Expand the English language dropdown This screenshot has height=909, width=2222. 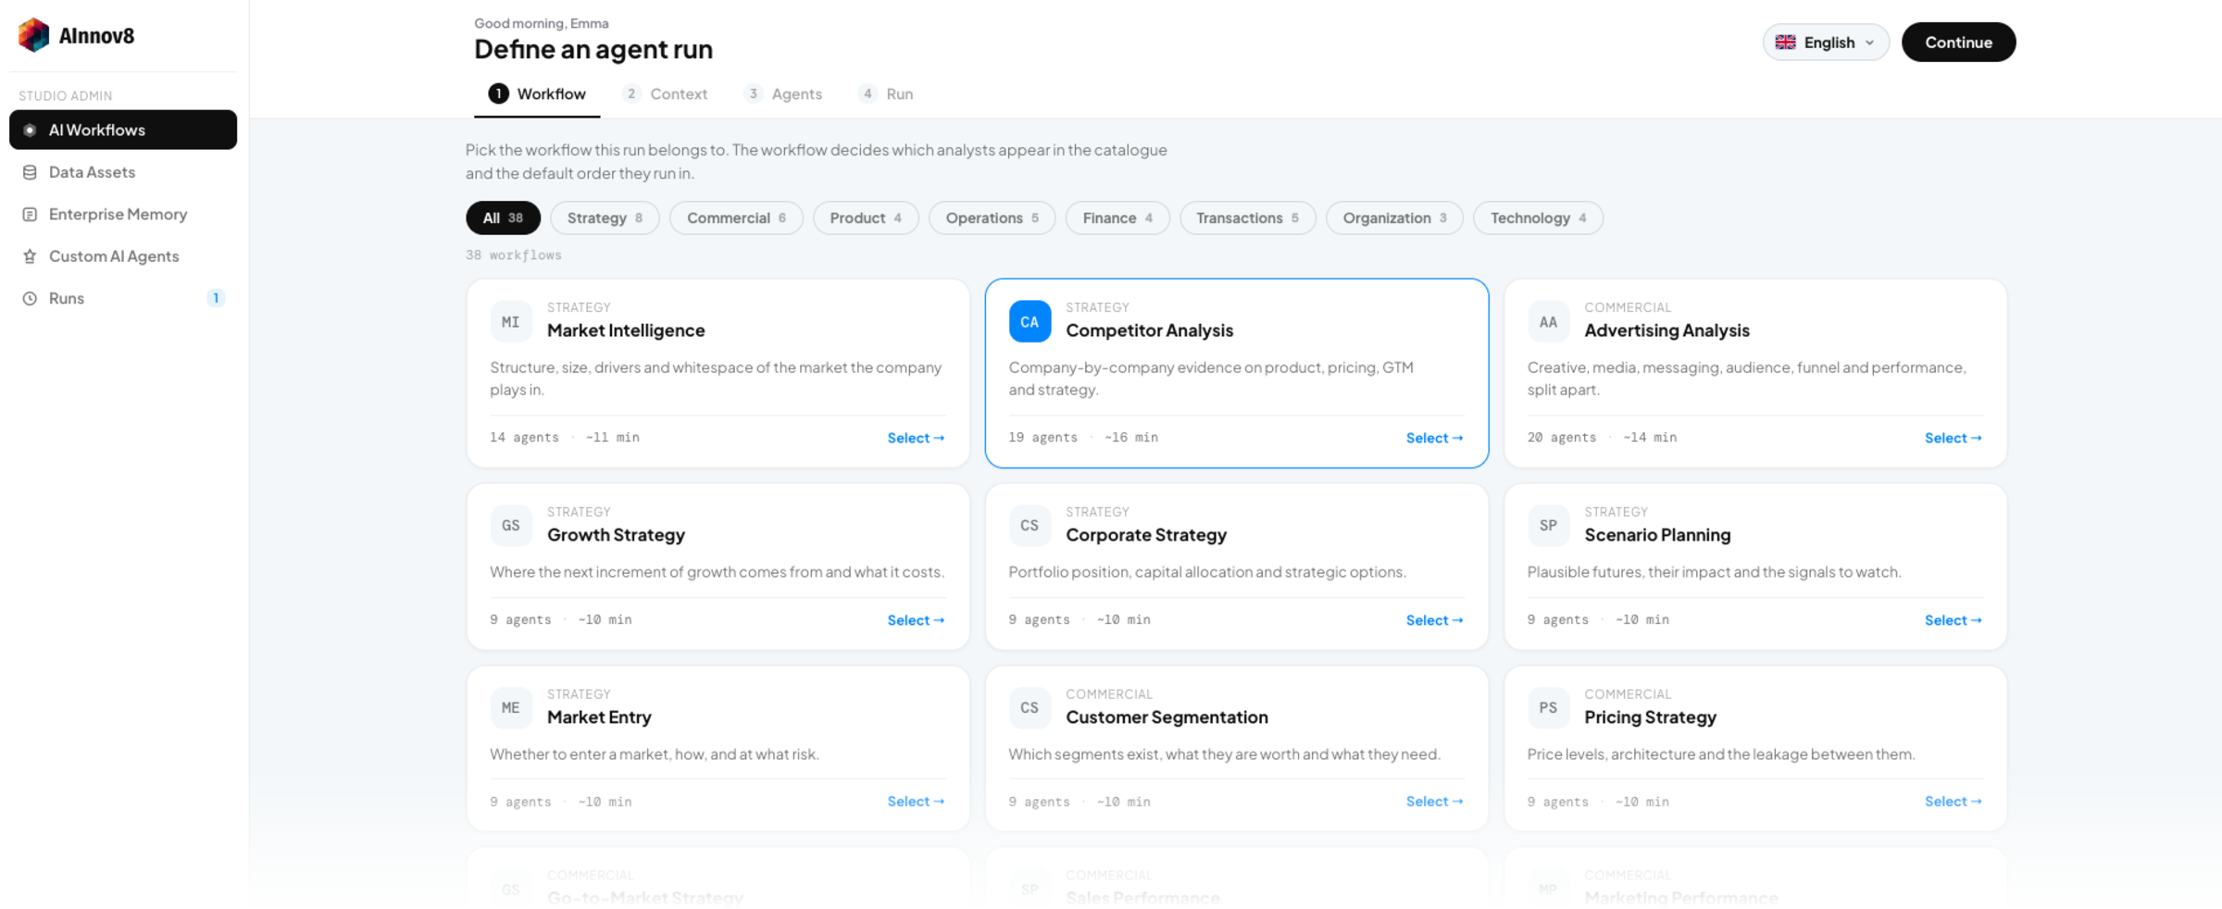pos(1826,43)
